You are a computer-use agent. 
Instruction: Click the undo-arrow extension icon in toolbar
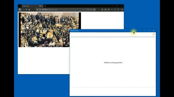coord(112,10)
